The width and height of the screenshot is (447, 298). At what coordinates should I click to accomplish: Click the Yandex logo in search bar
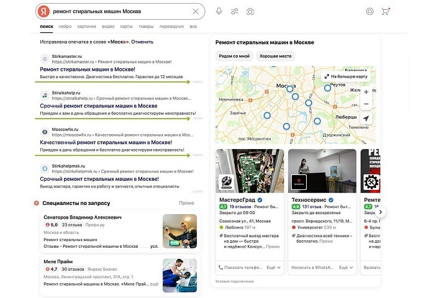pyautogui.click(x=43, y=11)
